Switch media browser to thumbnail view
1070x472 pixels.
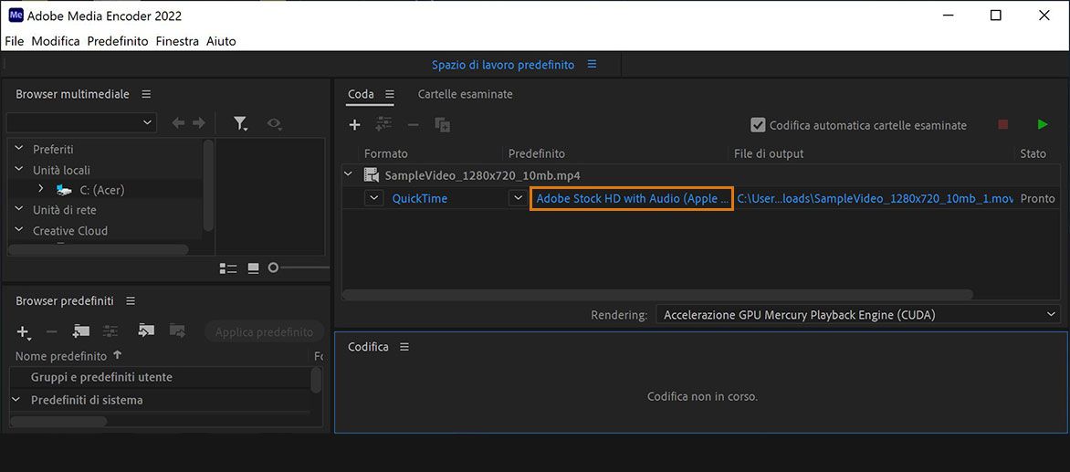253,268
